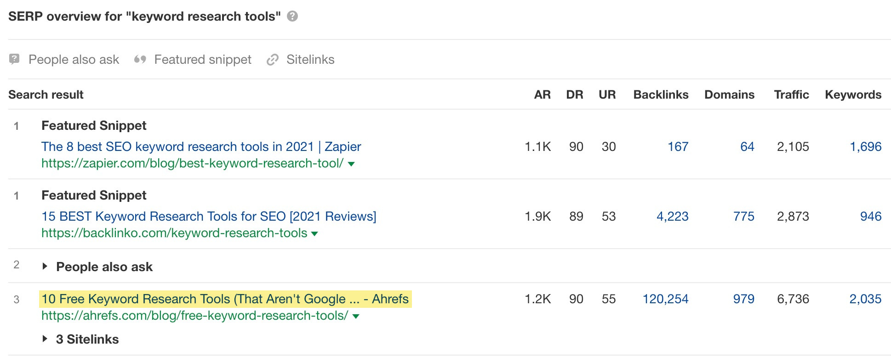The width and height of the screenshot is (891, 356).
Task: Click Backlinko's referring domains count 775
Action: (743, 217)
